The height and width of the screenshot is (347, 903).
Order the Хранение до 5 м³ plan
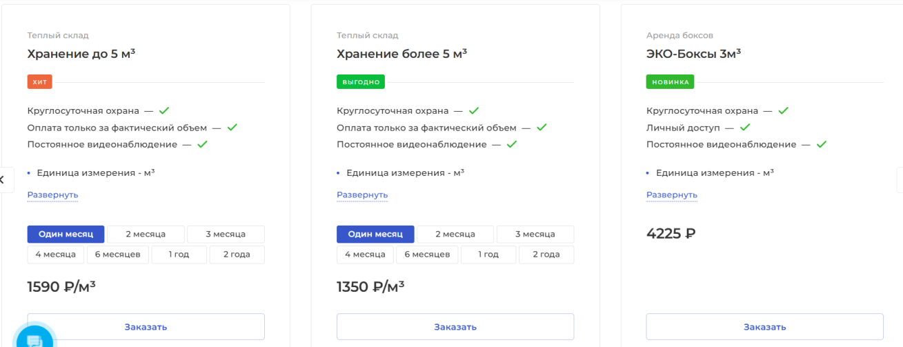(x=146, y=327)
